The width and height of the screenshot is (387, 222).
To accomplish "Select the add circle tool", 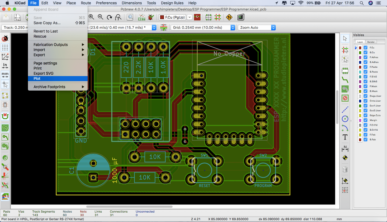I will click(345, 119).
